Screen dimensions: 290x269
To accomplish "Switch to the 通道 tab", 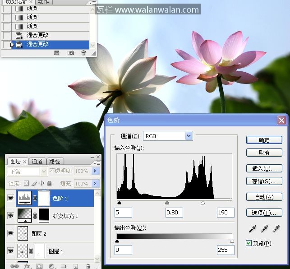I will pyautogui.click(x=37, y=161).
